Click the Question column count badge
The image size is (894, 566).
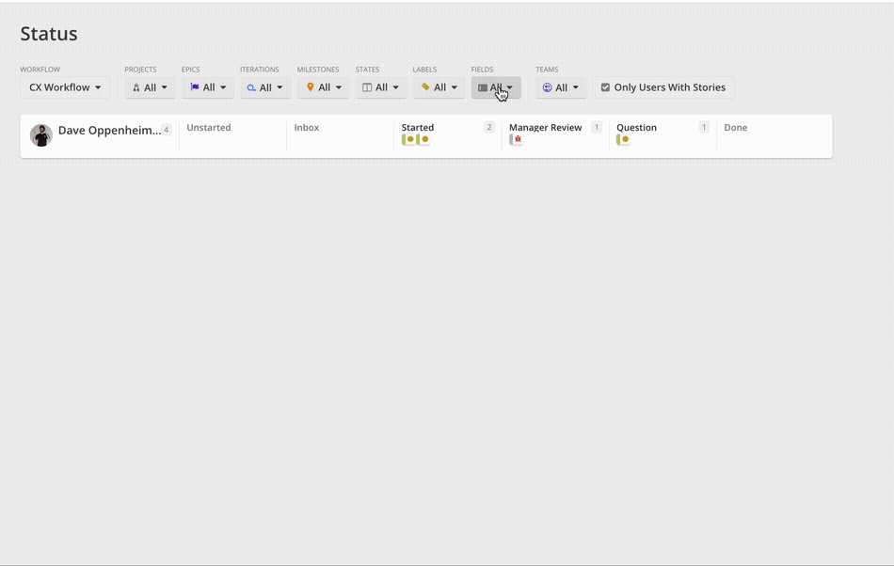(x=704, y=127)
